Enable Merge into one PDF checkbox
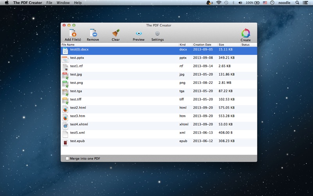 (67, 158)
